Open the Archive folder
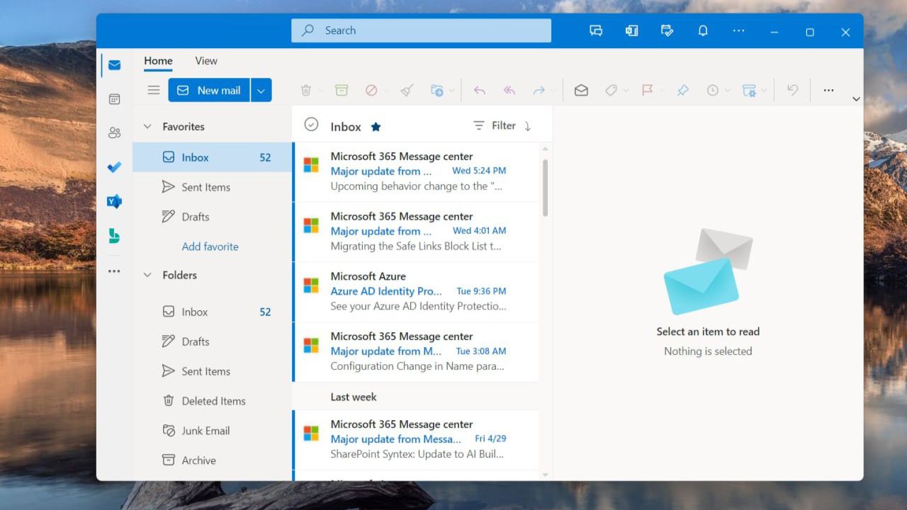The width and height of the screenshot is (907, 510). pos(212,460)
